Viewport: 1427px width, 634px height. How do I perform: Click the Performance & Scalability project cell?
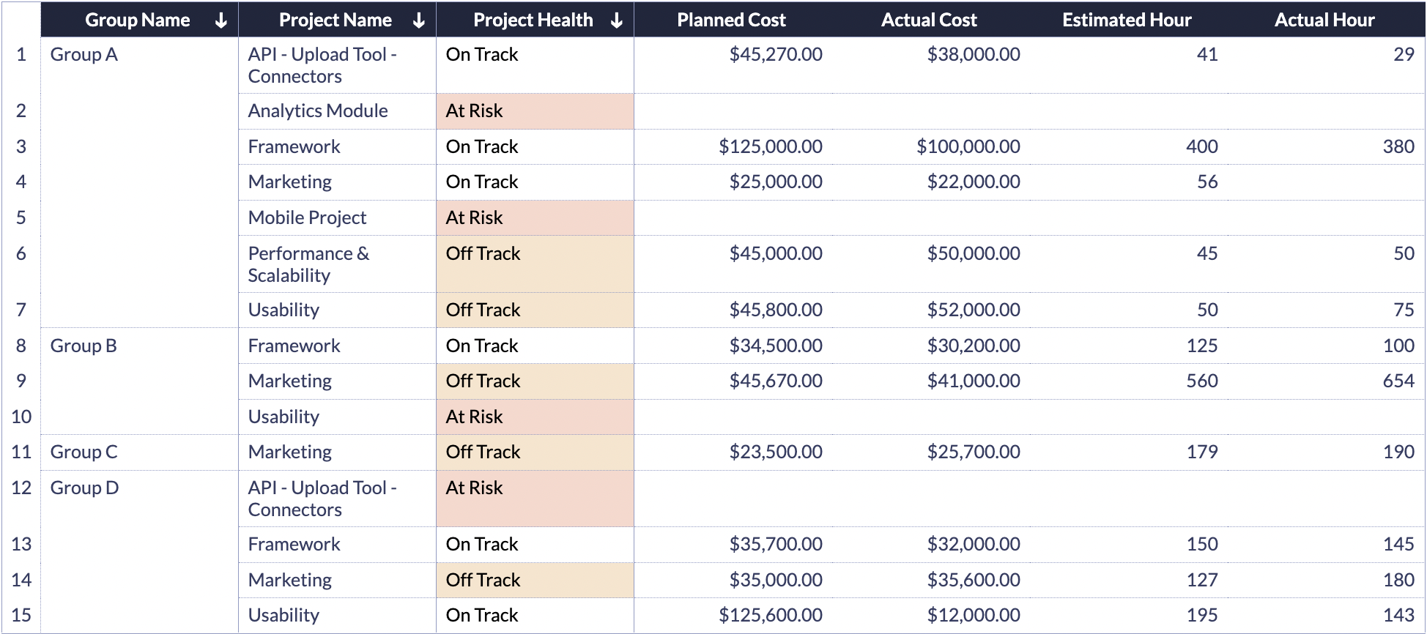point(308,264)
